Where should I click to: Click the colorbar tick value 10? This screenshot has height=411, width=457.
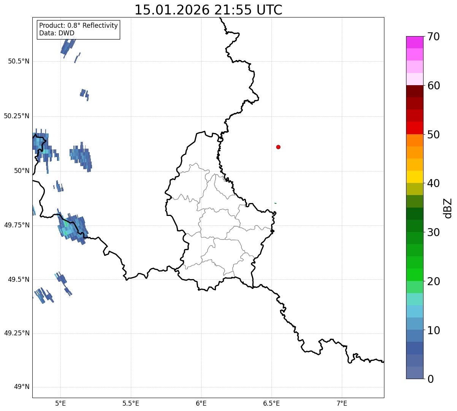pyautogui.click(x=433, y=330)
